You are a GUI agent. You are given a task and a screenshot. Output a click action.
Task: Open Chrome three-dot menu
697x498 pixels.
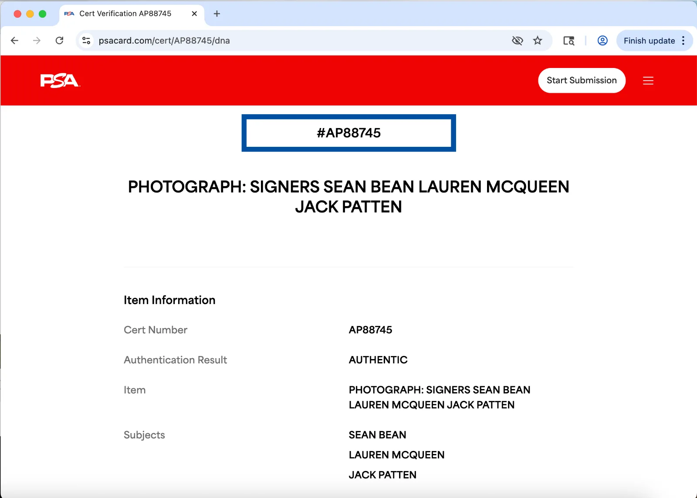point(683,41)
